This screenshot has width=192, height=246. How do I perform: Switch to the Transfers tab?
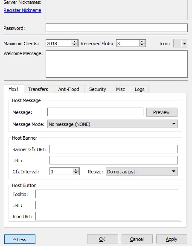pyautogui.click(x=38, y=89)
